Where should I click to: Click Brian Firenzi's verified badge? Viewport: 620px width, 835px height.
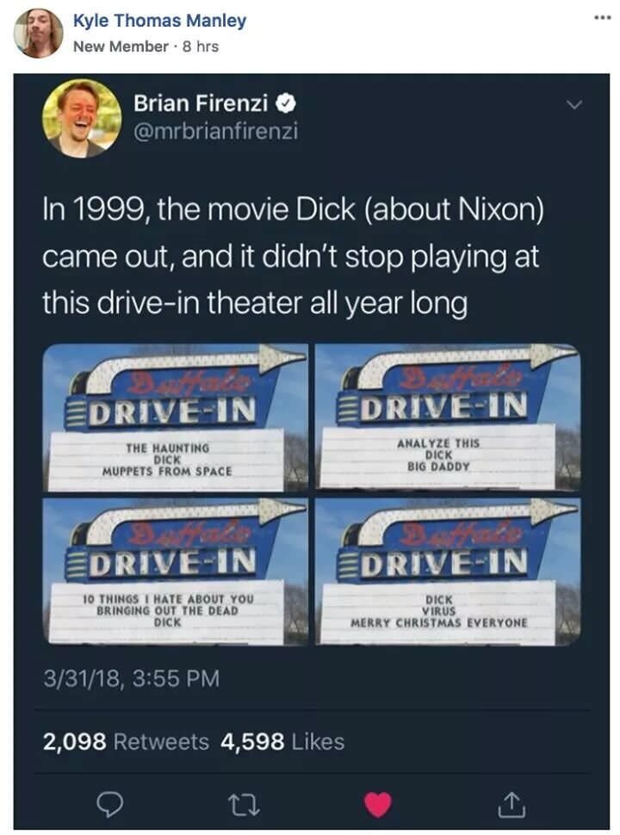tap(287, 103)
